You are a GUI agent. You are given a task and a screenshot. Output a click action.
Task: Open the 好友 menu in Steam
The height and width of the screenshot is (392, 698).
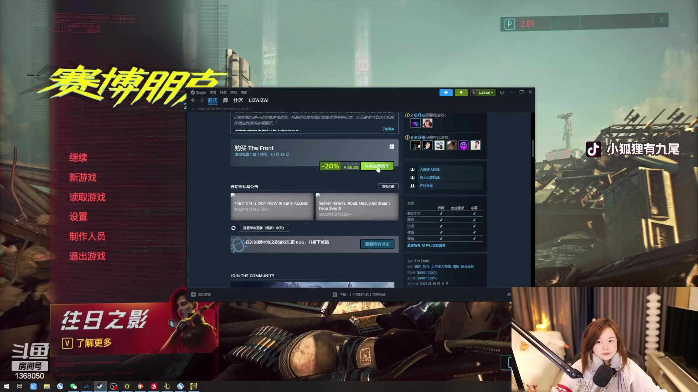point(223,93)
